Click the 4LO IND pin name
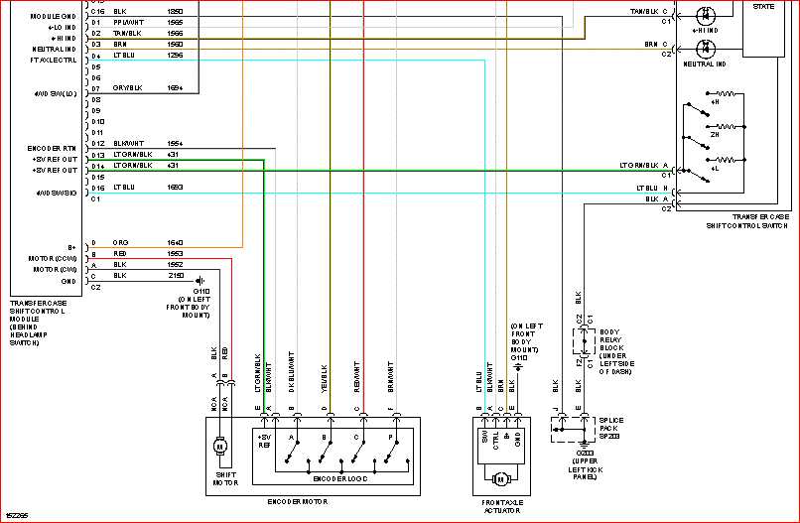Viewport: 800px width, 523px height. tap(63, 28)
